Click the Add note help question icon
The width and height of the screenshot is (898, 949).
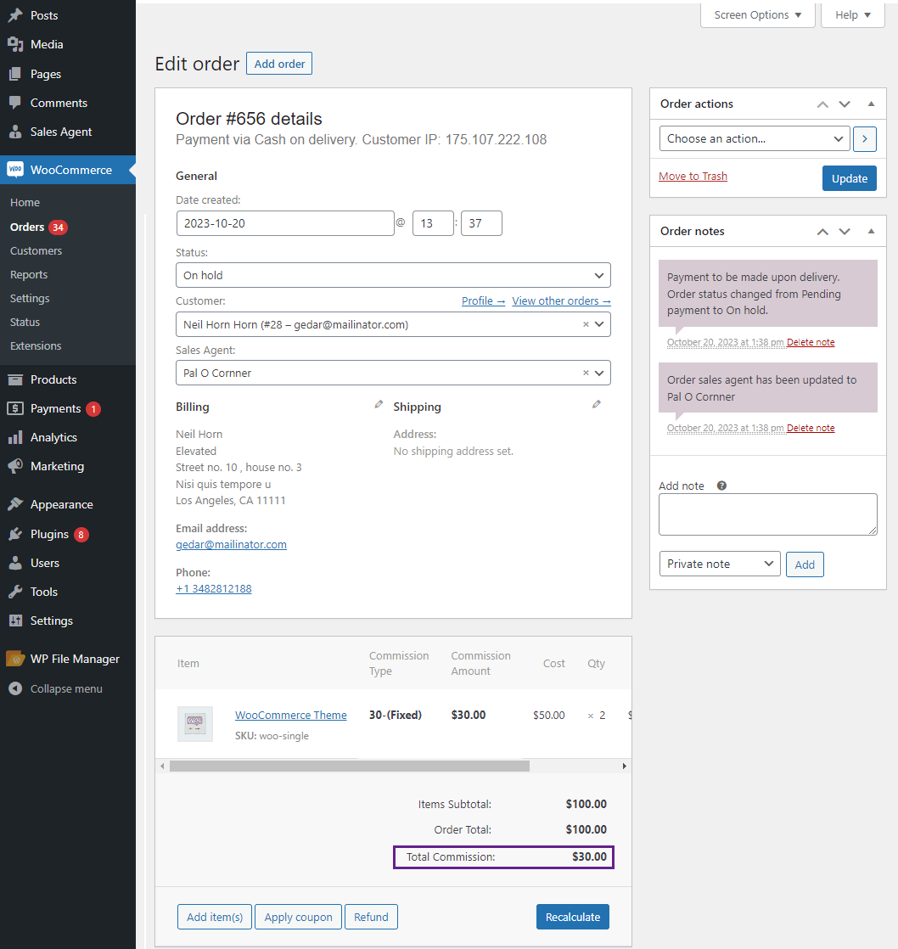(721, 486)
